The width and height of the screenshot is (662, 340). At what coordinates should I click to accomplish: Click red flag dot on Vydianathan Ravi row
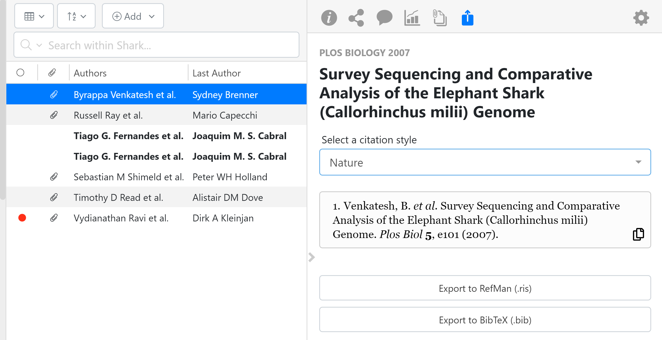[22, 218]
